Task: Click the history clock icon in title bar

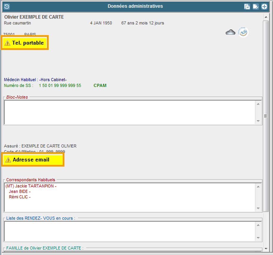Action: click(x=7, y=6)
